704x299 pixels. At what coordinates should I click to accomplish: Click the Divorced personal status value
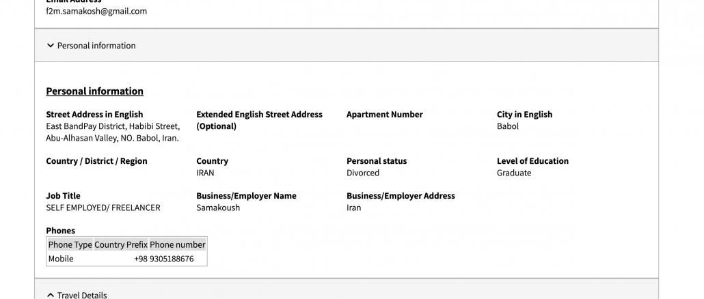point(362,173)
